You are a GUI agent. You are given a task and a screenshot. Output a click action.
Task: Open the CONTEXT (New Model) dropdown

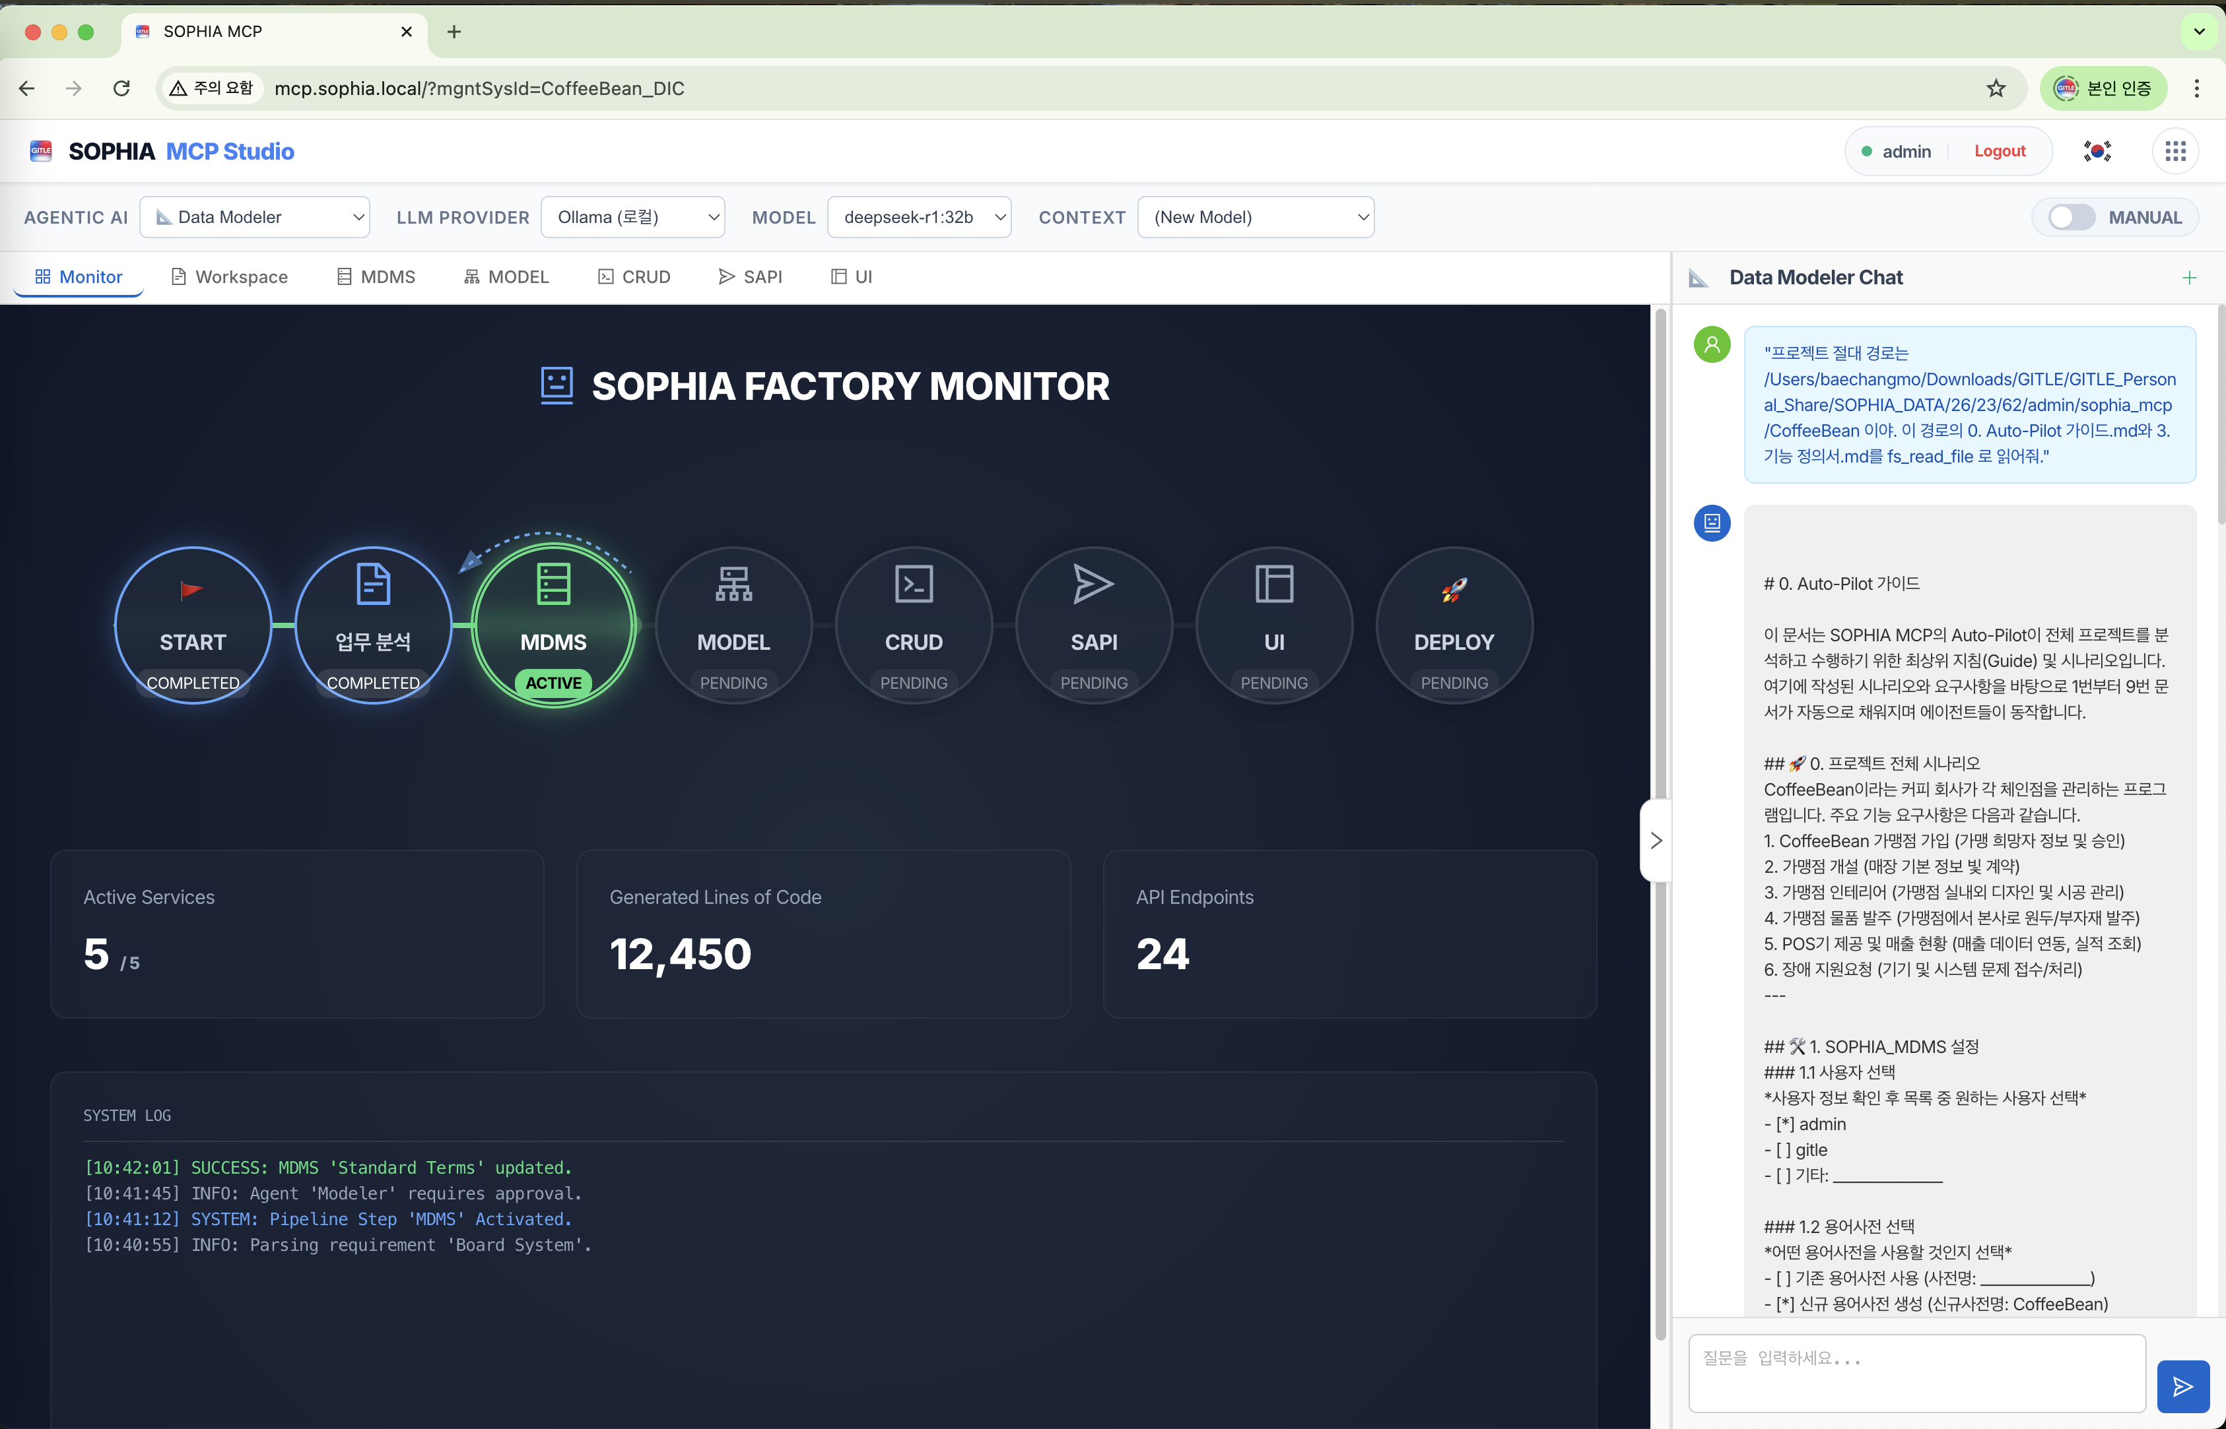[1255, 217]
